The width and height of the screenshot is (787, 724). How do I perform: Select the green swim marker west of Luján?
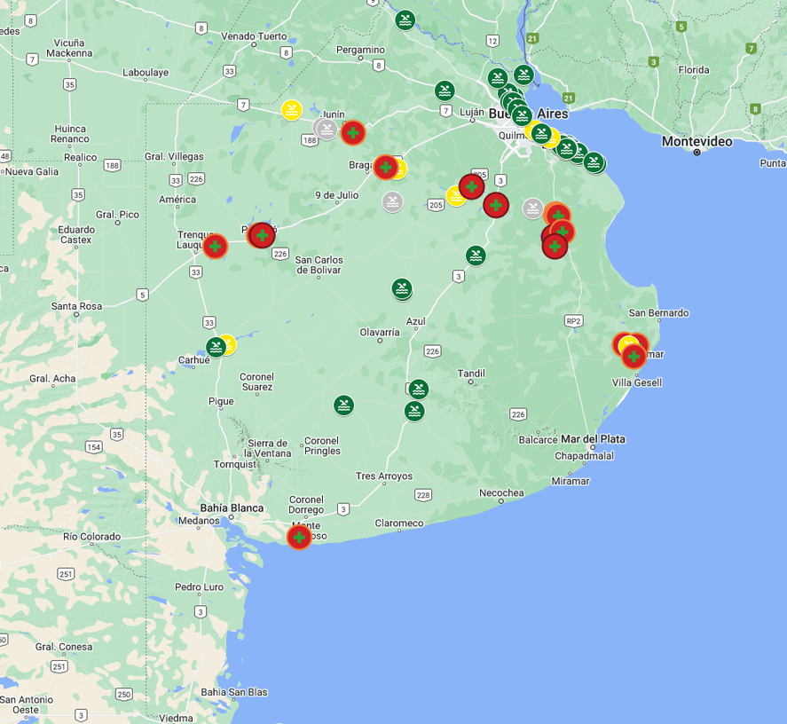click(445, 91)
